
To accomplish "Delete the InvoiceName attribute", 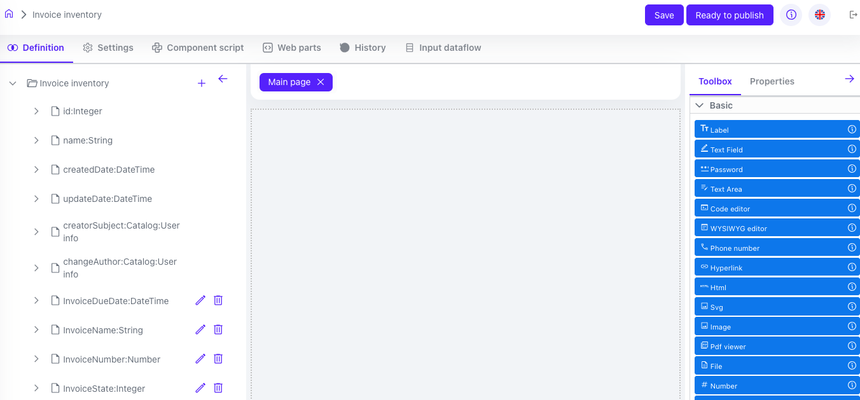I will (x=218, y=330).
